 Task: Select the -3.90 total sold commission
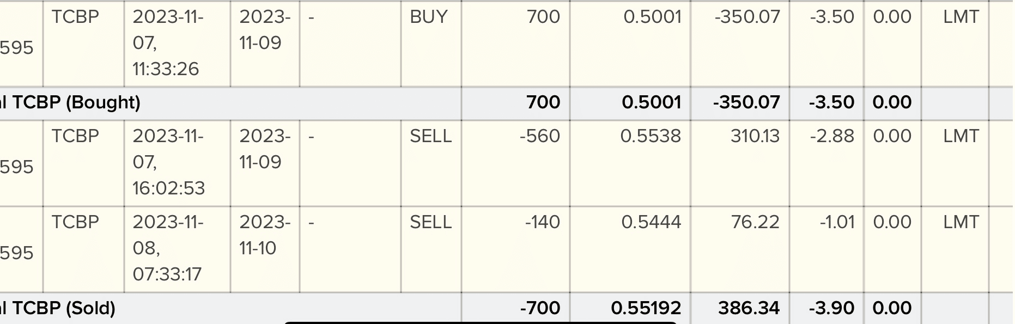click(x=832, y=308)
